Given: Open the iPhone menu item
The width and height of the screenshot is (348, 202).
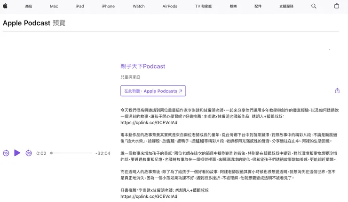Looking at the screenshot, I should pyautogui.click(x=108, y=6).
